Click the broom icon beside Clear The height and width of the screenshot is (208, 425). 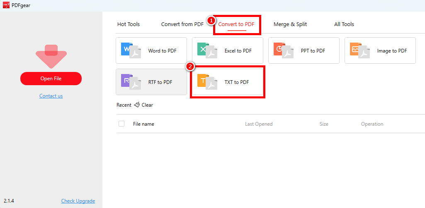[137, 105]
